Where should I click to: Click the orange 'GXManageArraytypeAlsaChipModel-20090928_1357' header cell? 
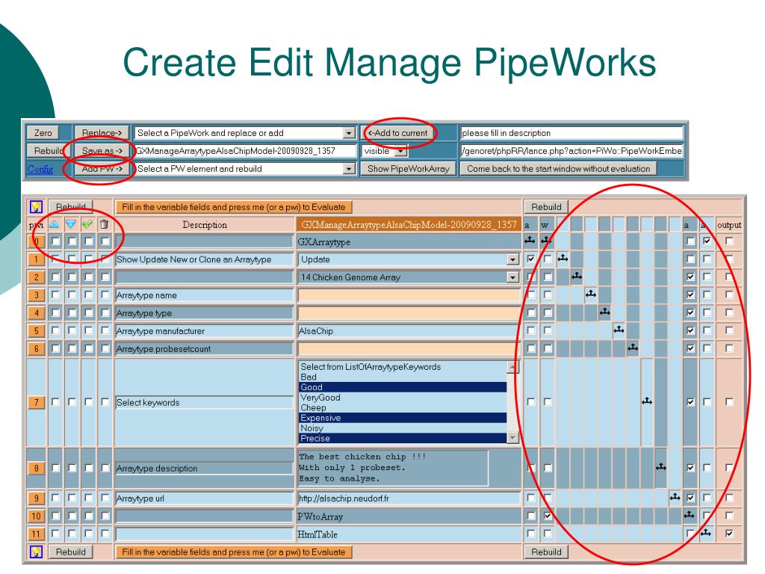tap(409, 224)
